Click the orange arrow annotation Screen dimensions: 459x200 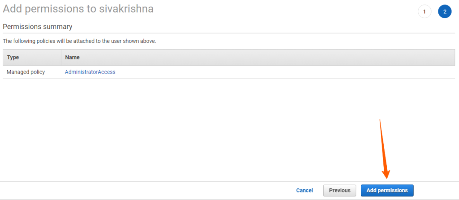click(x=384, y=149)
